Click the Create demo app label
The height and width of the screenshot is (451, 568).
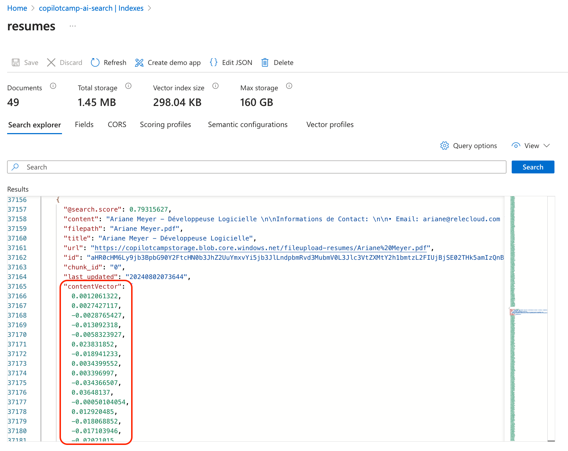coord(174,62)
